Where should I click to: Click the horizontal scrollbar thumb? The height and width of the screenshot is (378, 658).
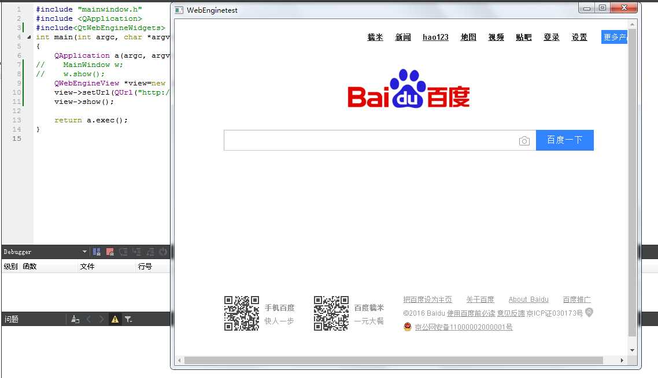point(394,361)
